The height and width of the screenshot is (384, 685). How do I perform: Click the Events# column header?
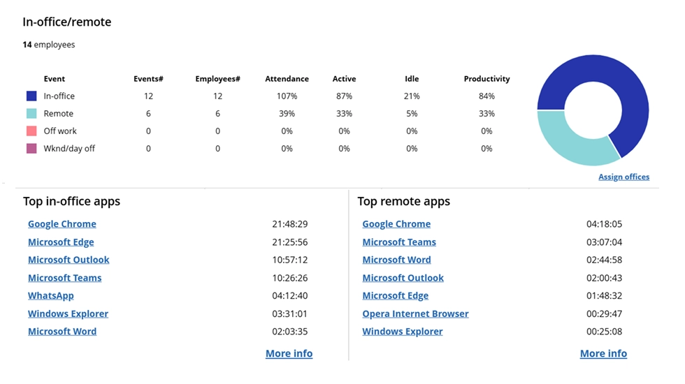tap(148, 78)
